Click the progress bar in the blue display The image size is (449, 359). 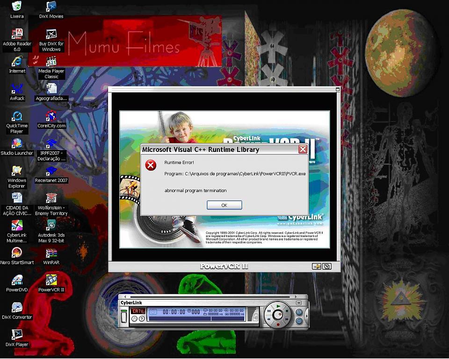tap(196, 318)
